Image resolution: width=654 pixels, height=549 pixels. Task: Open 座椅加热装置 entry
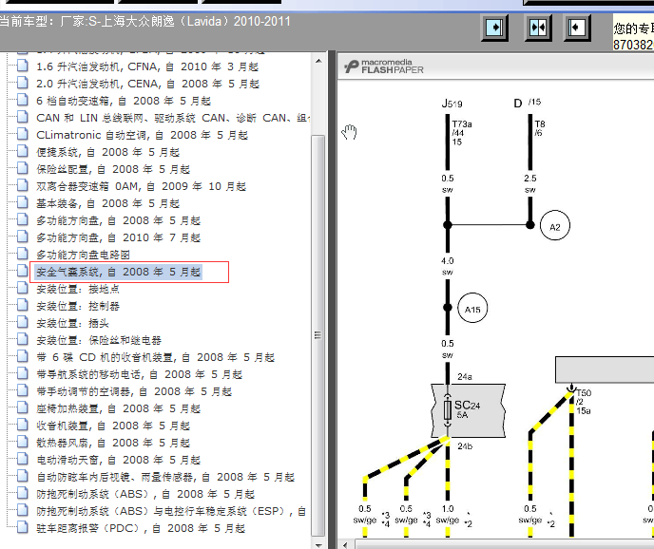pyautogui.click(x=118, y=408)
